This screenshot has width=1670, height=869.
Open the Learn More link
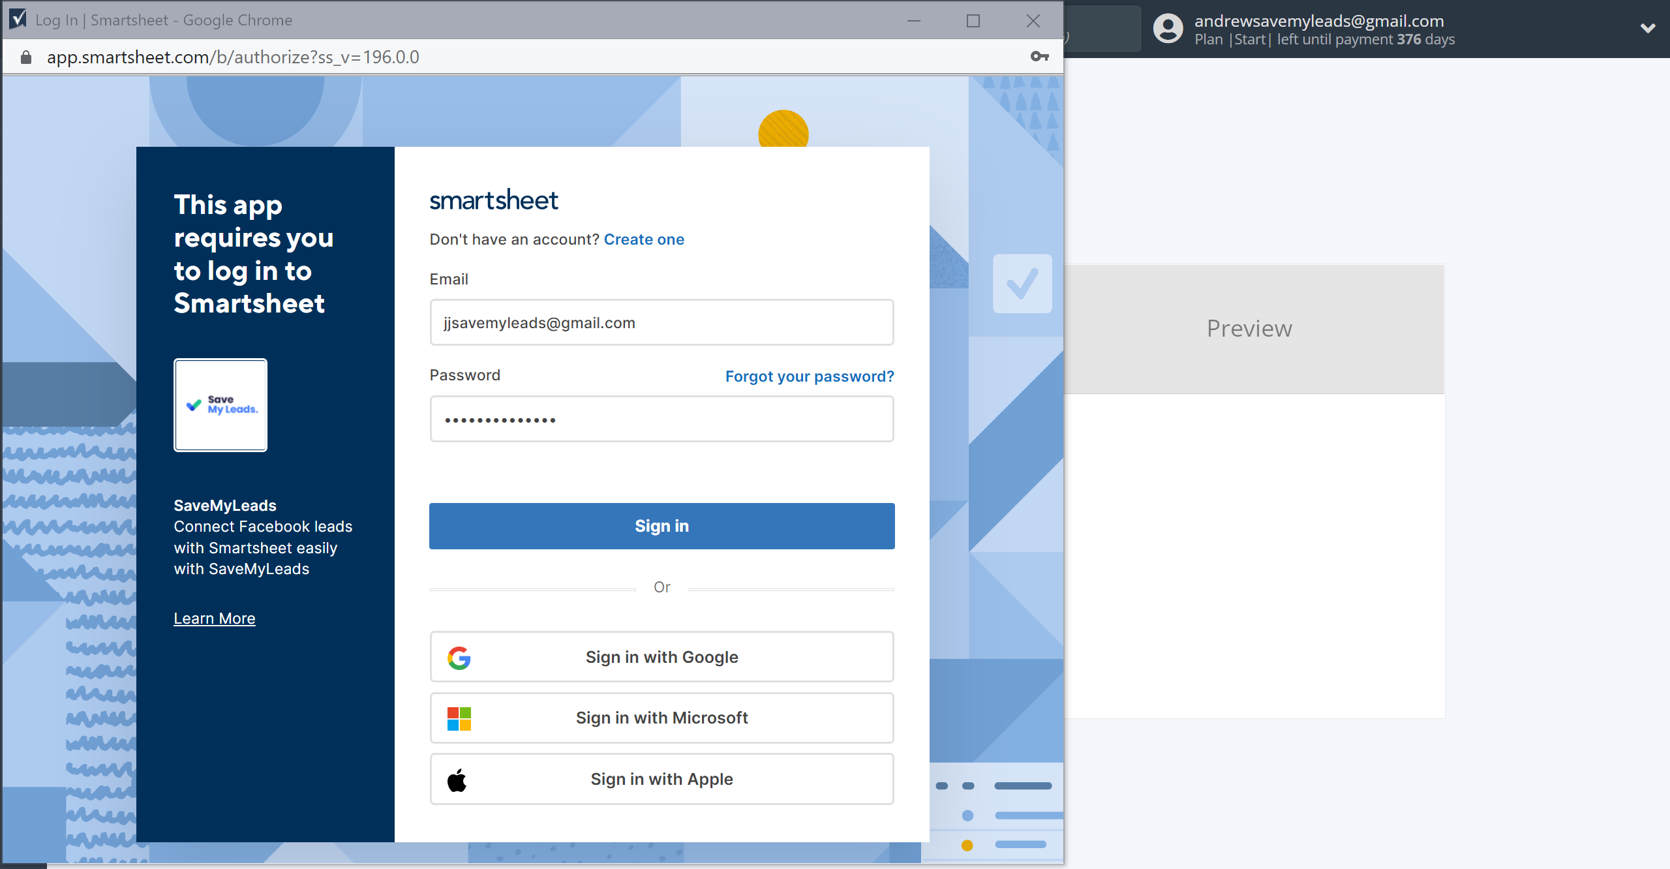(x=215, y=618)
